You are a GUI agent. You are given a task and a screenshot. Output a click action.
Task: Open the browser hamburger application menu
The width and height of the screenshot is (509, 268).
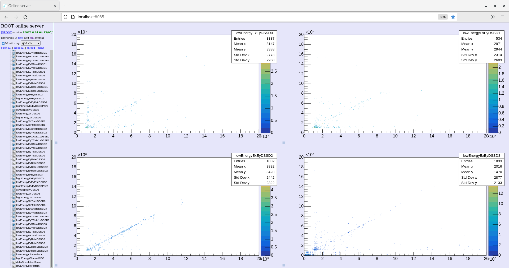[x=502, y=17]
